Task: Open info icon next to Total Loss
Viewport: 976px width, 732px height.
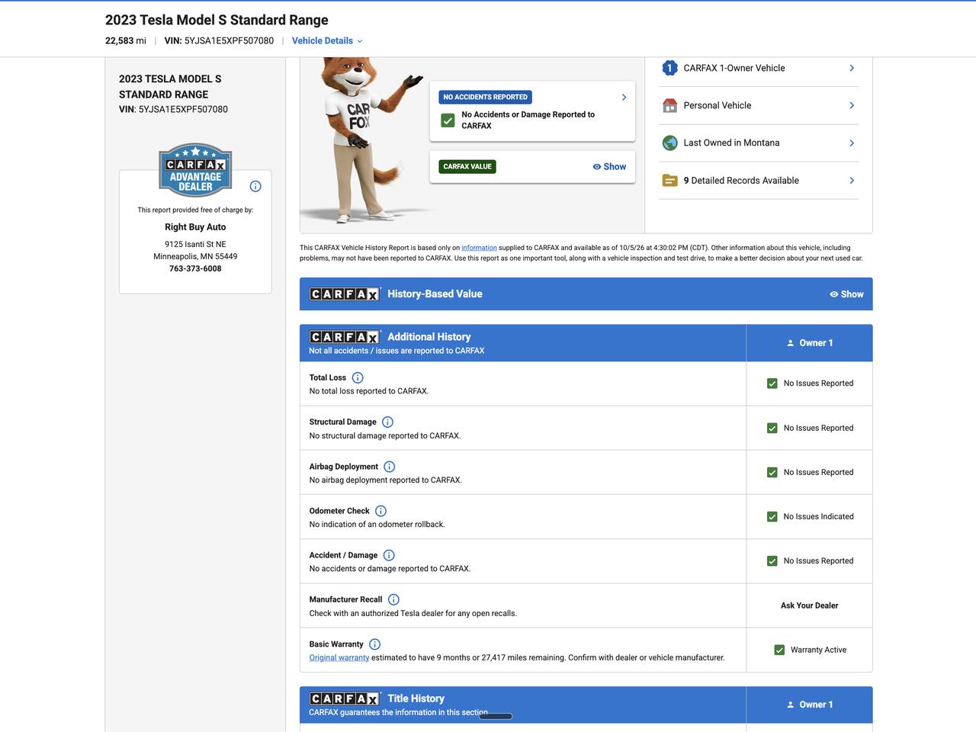Action: coord(358,377)
